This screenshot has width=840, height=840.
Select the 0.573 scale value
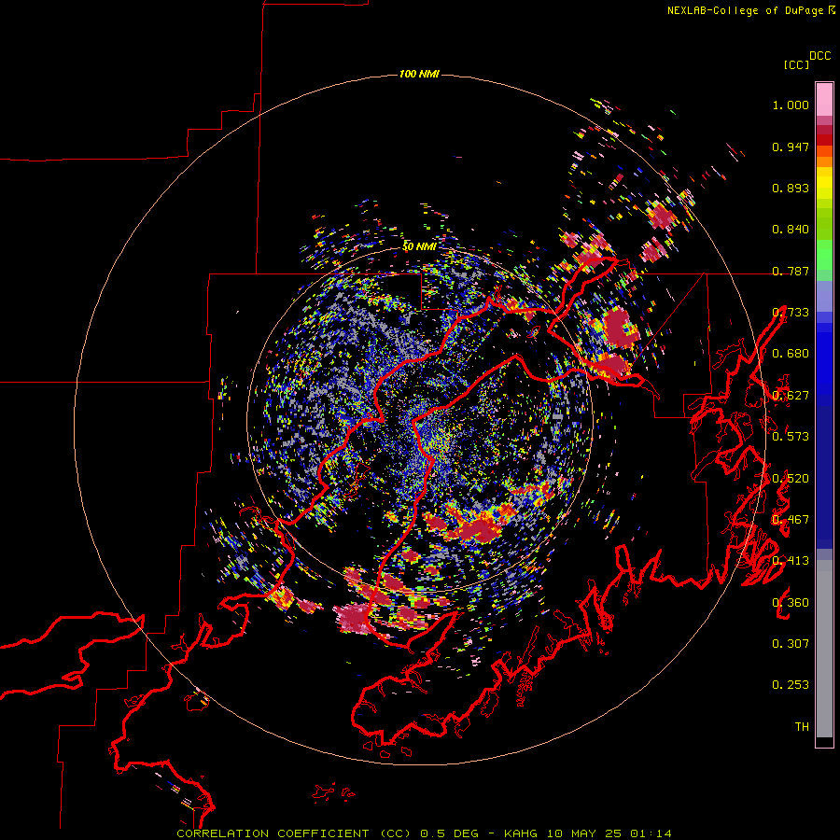(x=791, y=437)
